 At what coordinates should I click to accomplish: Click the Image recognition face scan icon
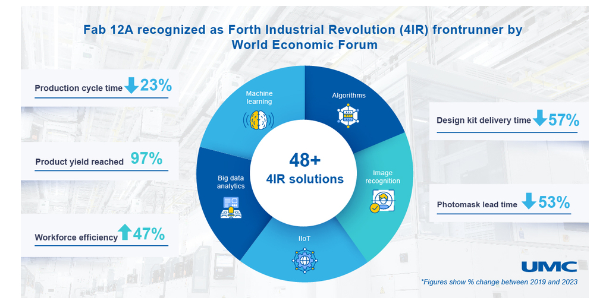pos(382,201)
